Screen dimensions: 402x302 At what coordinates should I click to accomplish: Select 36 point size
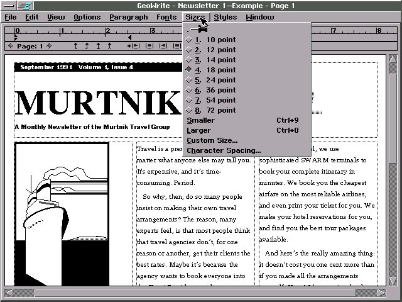point(247,90)
